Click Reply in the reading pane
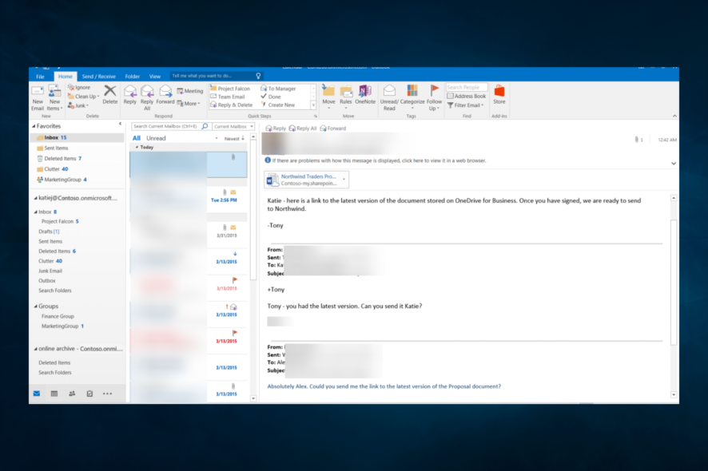 pyautogui.click(x=276, y=129)
